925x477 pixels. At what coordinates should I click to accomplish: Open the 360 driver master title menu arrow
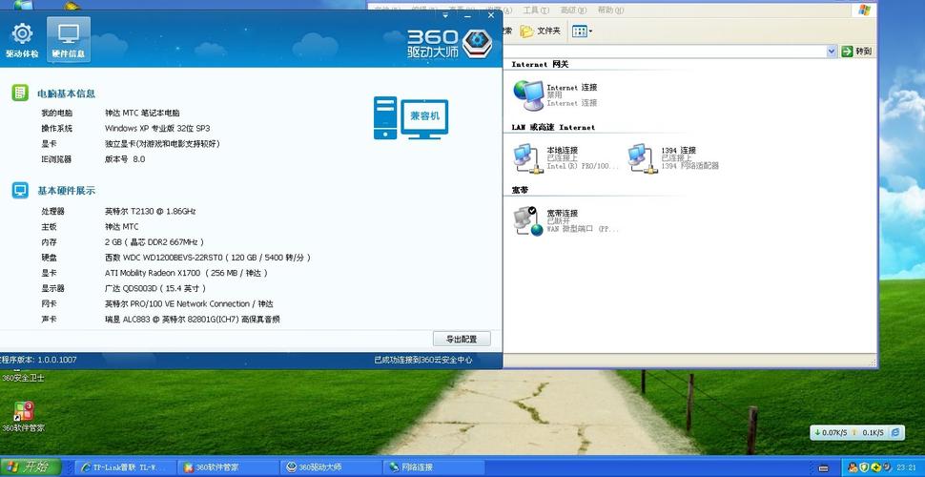tap(447, 15)
